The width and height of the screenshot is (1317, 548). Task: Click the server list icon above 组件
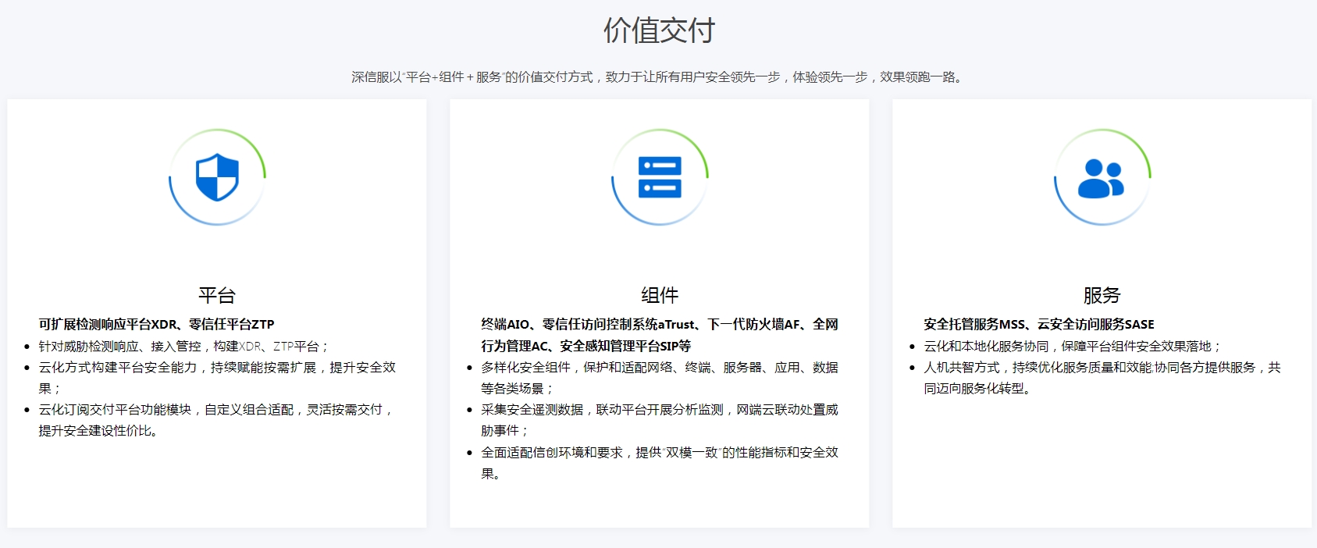(x=660, y=177)
